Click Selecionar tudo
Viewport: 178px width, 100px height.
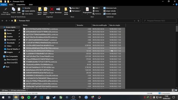click(110, 8)
